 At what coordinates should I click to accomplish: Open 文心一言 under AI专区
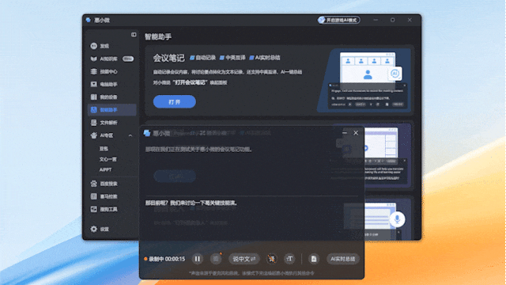108,159
